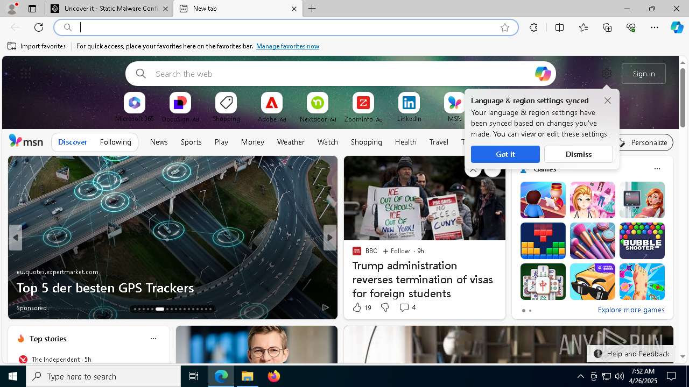Image resolution: width=689 pixels, height=387 pixels.
Task: Open the Favorites star-list icon
Action: coord(583,27)
